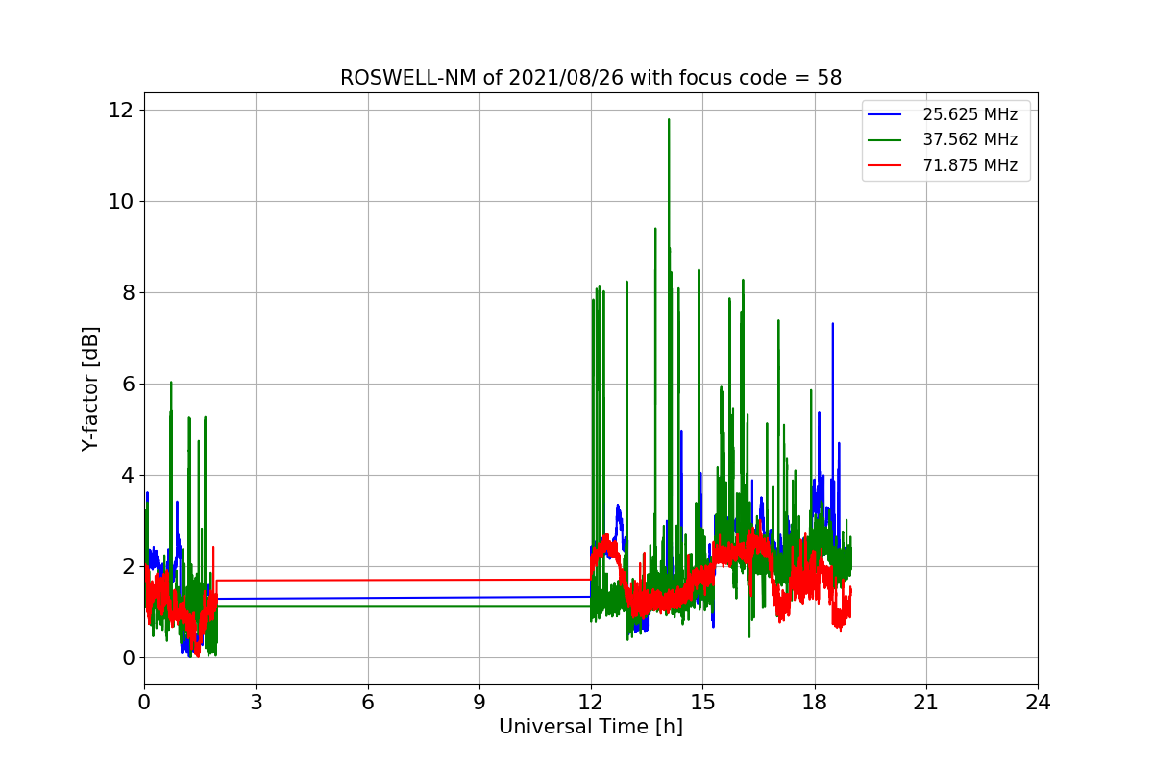Click the y-axis tick label '6'
This screenshot has height=769, width=1153.
click(x=128, y=384)
